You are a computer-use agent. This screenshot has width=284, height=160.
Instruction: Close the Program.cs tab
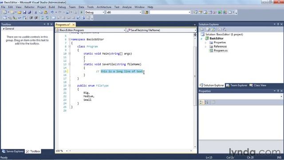coord(74,24)
